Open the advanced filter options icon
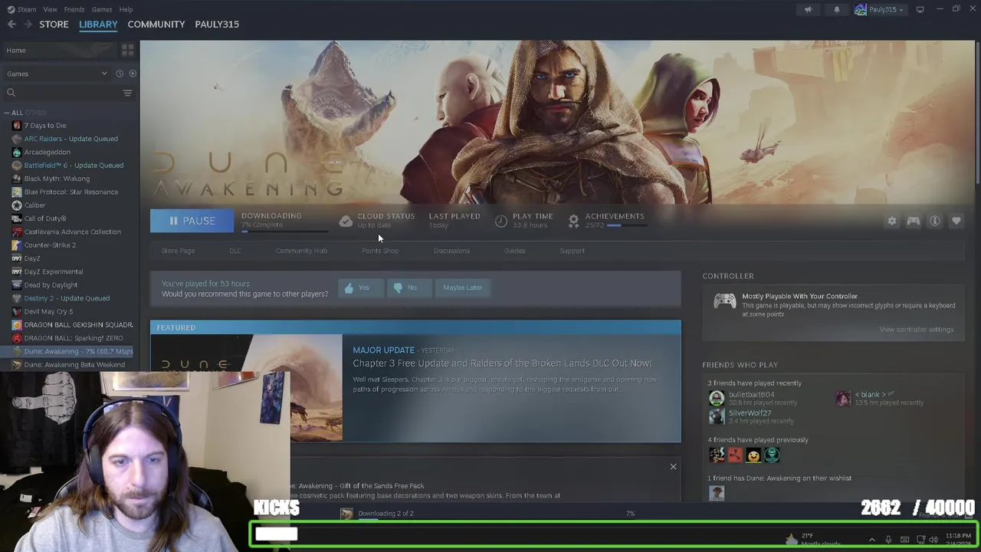Screen dimensions: 981x552 click(x=127, y=93)
